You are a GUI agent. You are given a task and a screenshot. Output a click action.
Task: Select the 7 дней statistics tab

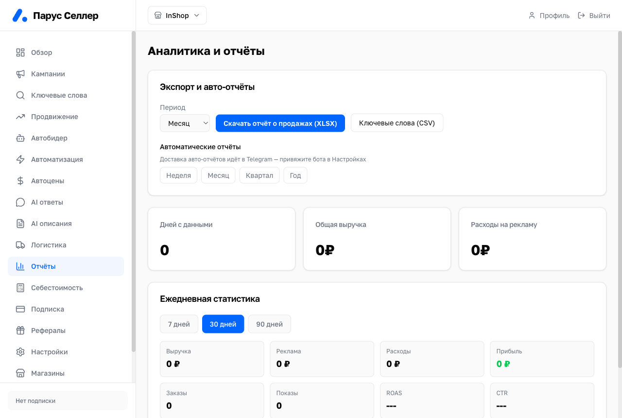tap(179, 324)
